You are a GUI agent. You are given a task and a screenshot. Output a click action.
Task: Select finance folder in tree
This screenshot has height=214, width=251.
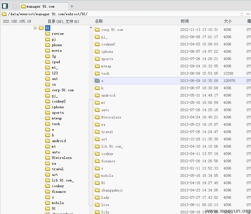pos(59,192)
